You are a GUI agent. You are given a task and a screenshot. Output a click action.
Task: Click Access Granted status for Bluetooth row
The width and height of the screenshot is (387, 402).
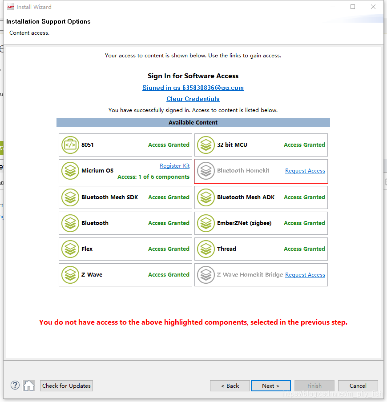pos(169,223)
